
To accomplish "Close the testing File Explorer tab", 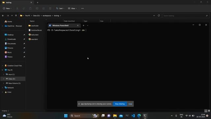I will (31, 2).
